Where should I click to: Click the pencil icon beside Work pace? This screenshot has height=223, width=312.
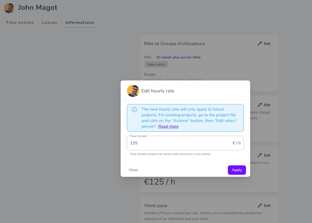260,206
